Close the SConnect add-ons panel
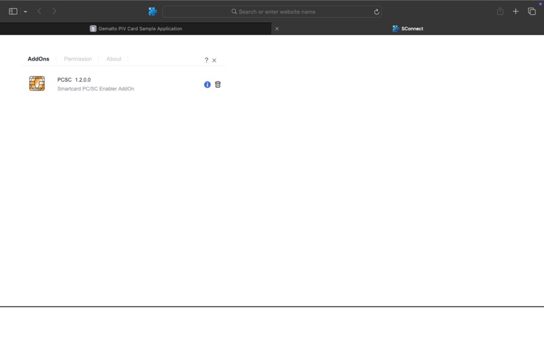The height and width of the screenshot is (340, 544). coord(214,61)
